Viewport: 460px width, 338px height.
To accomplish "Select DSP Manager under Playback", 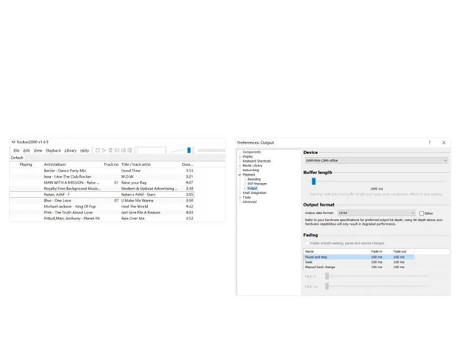I will coord(257,184).
